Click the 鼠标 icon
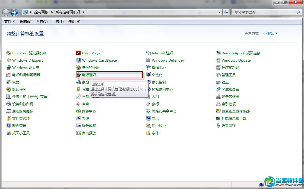This screenshot has width=304, height=189. (148, 104)
